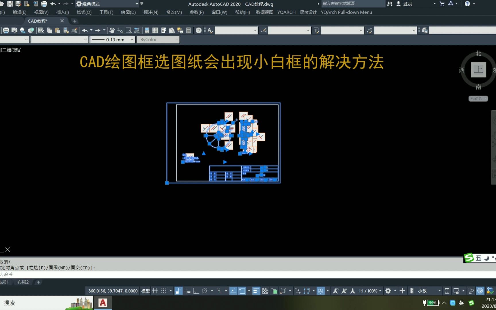Add a new layout with the plus tab

38,282
